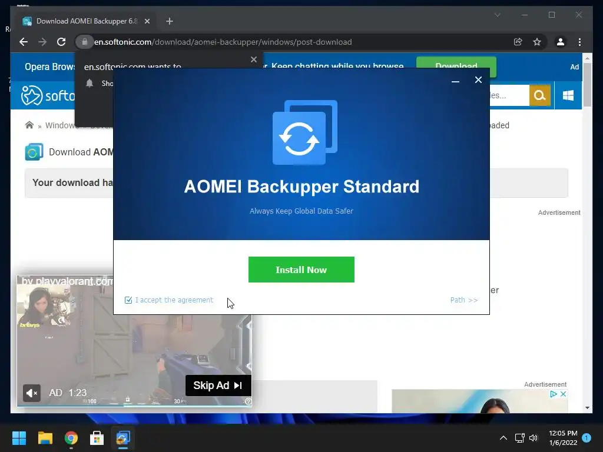Select the Download AOMEI Backupper tab
The height and width of the screenshot is (452, 603).
click(x=87, y=21)
